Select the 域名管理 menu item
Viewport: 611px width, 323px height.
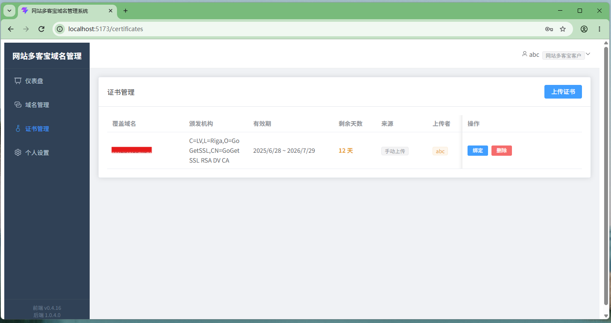click(47, 105)
